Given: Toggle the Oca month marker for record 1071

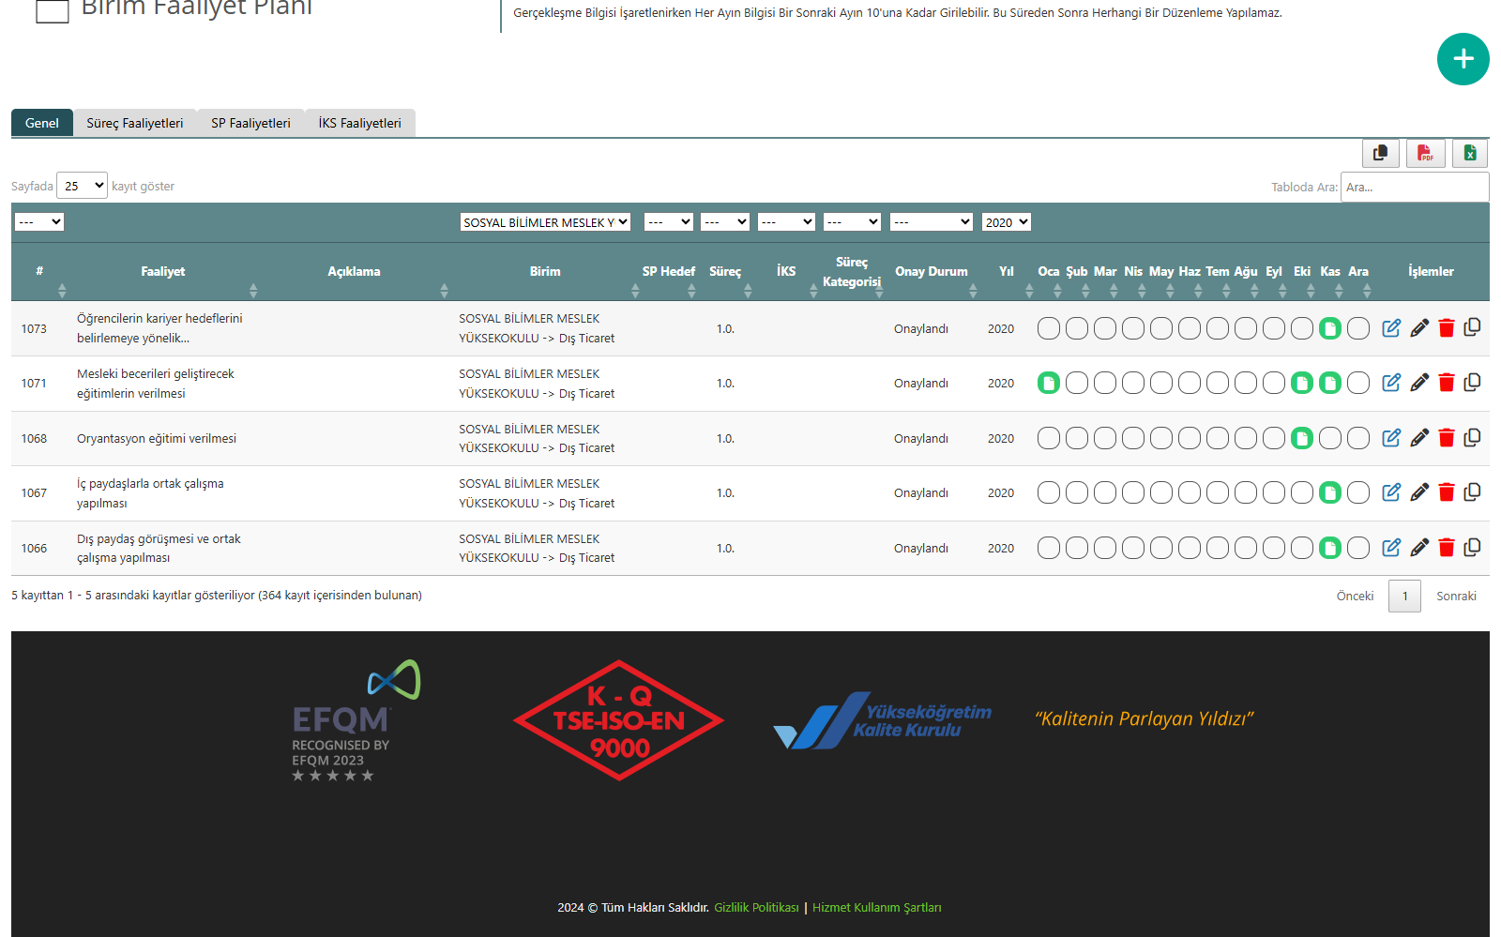Looking at the screenshot, I should 1048,383.
